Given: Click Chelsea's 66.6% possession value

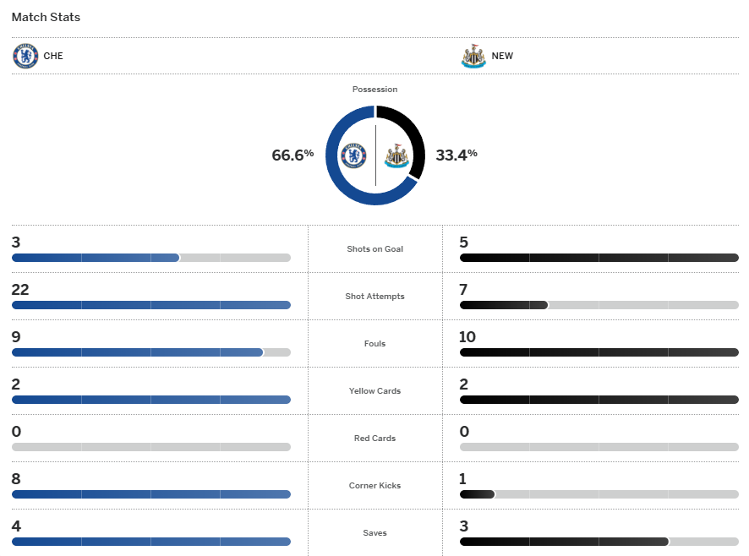Looking at the screenshot, I should click(292, 155).
